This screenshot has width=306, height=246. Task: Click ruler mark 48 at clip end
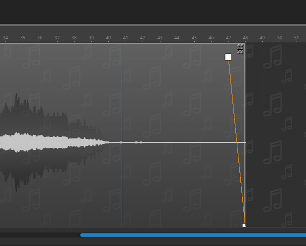pos(245,38)
